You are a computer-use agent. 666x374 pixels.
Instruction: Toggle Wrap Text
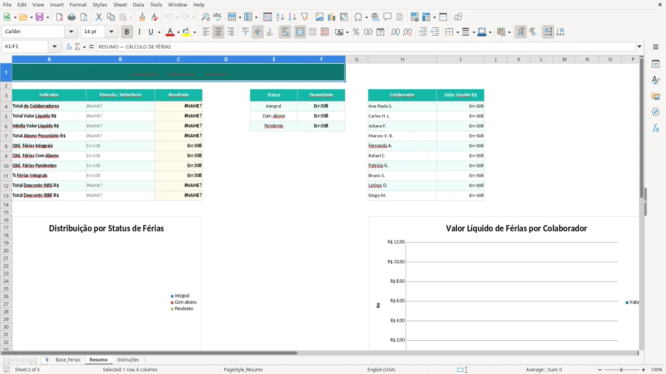(285, 32)
